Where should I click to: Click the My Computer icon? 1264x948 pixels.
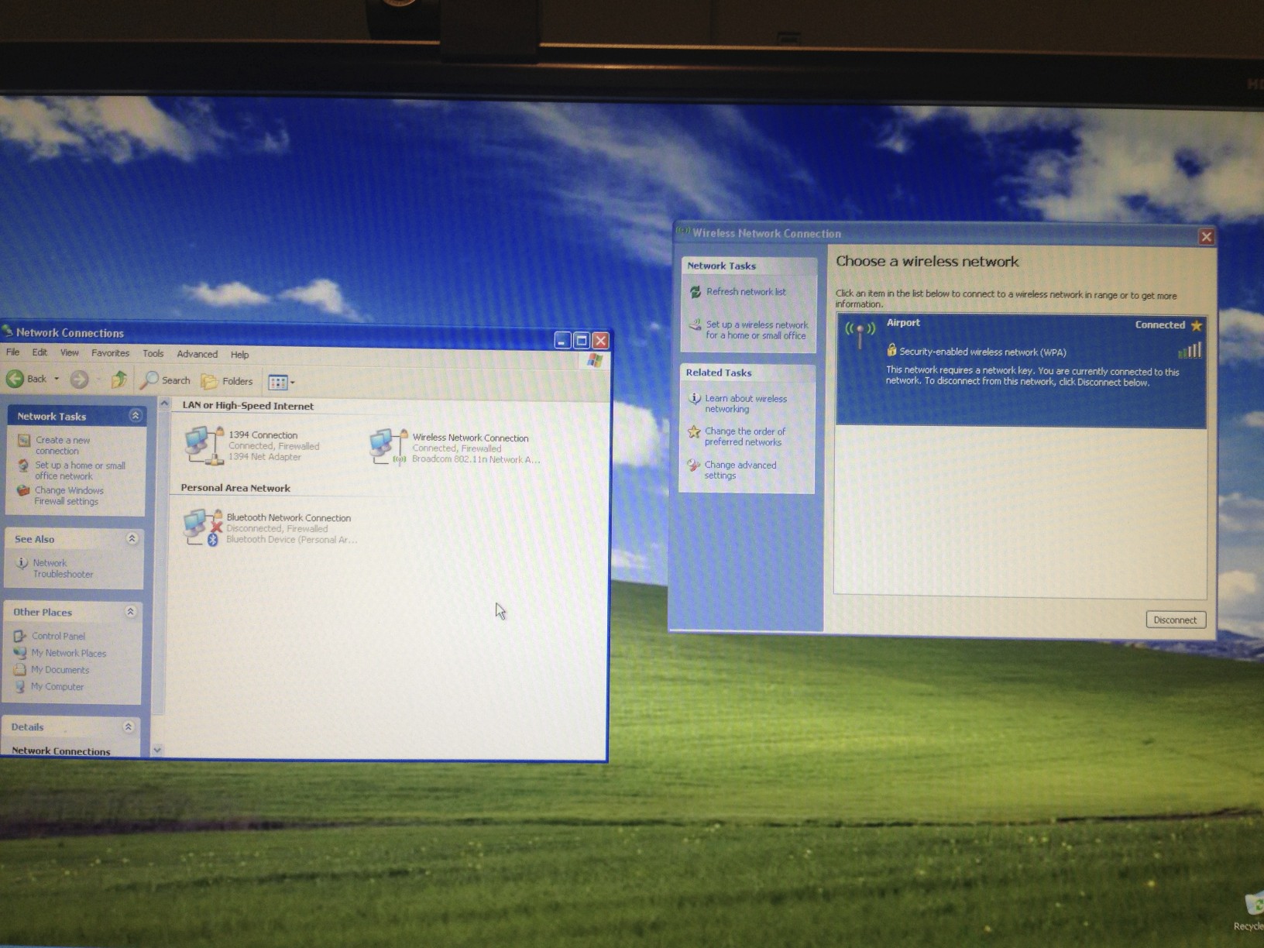[x=20, y=686]
